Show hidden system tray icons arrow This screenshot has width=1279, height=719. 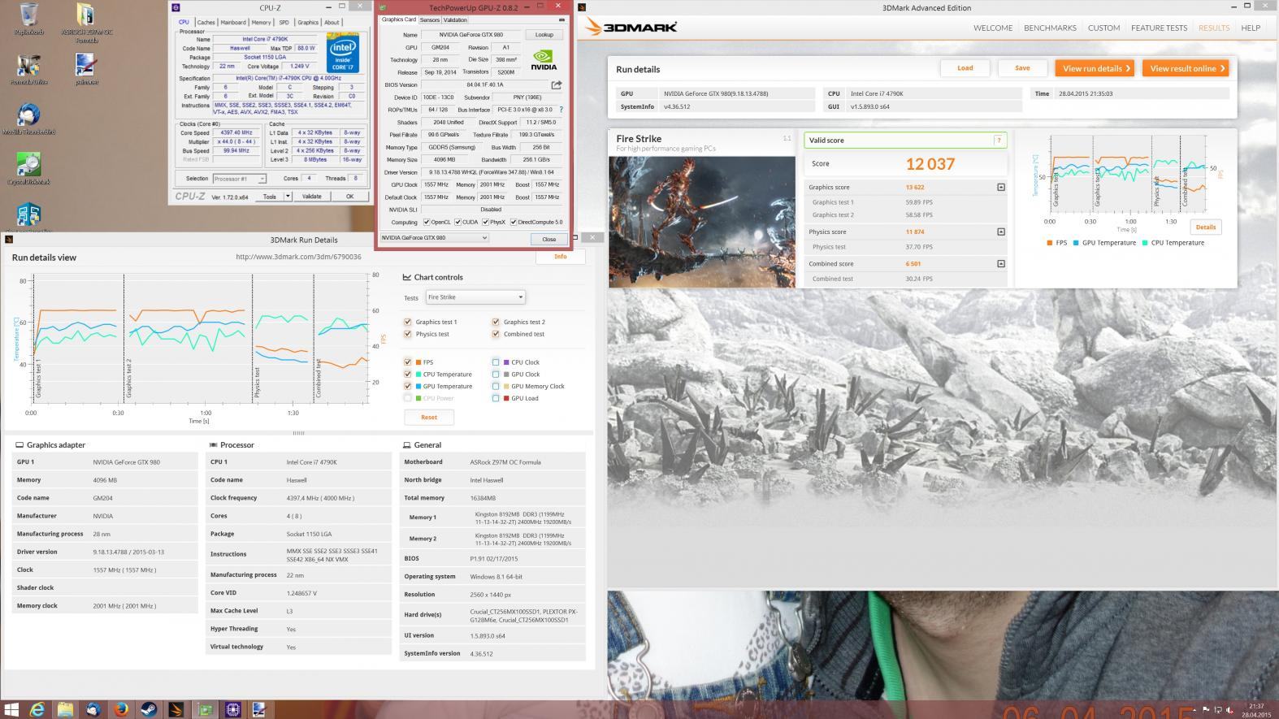1193,710
